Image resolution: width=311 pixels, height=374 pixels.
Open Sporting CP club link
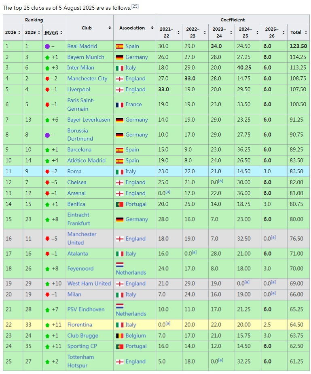tap(82, 346)
